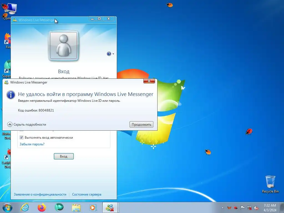Image resolution: width=284 pixels, height=213 pixels.
Task: Maximize the Windows Live Messenger window
Action: coord(99,19)
